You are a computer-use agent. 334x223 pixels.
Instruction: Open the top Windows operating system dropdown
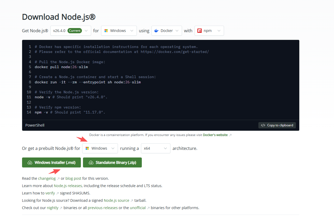click(119, 31)
